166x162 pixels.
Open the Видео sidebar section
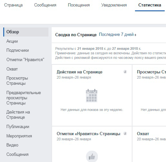click(x=12, y=145)
